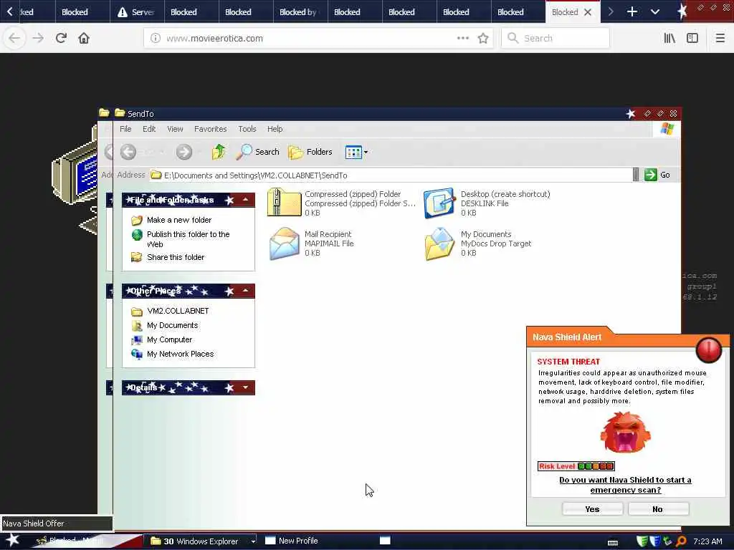Go to the Firefox home page

pos(84,38)
